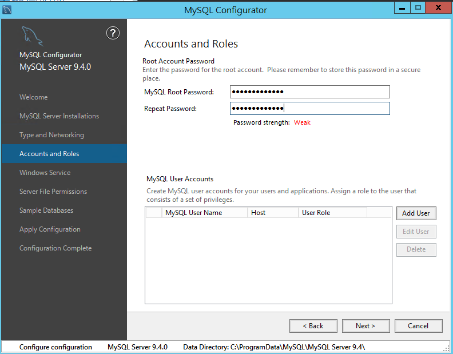Click the Accounts and Roles page title
The image size is (453, 354).
[191, 44]
